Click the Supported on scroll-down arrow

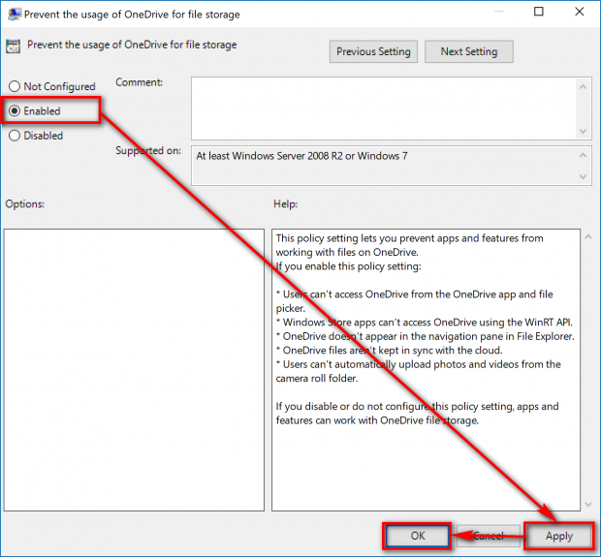click(x=584, y=176)
